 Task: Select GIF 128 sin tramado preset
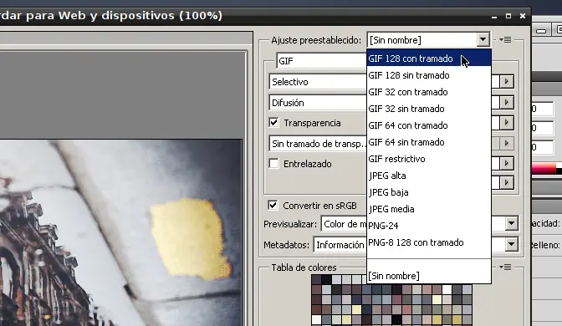tap(429, 75)
